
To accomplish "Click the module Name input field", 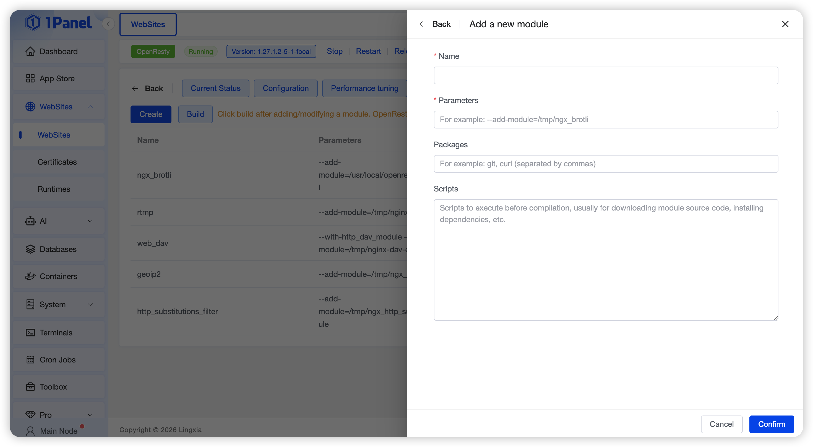I will 606,75.
